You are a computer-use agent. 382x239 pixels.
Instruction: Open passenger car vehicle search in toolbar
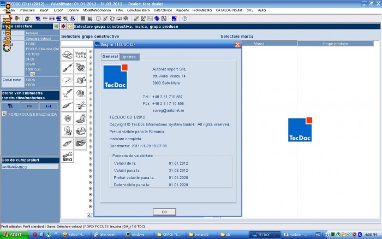point(38,19)
